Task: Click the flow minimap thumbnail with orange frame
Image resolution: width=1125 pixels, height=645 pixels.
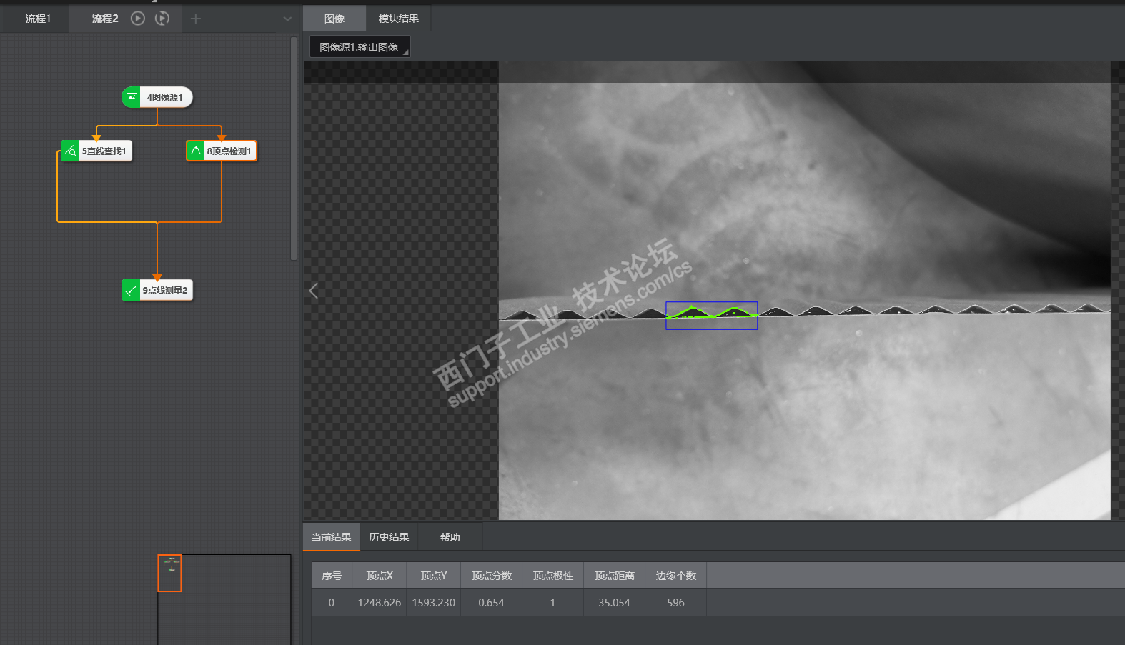Action: click(x=170, y=573)
